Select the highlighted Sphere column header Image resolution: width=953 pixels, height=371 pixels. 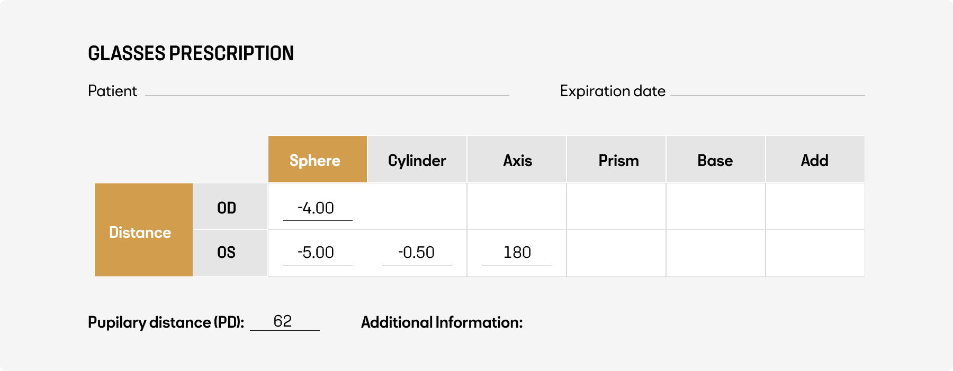pyautogui.click(x=317, y=160)
